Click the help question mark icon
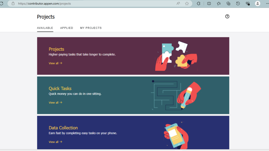269x151 pixels. (x=227, y=17)
